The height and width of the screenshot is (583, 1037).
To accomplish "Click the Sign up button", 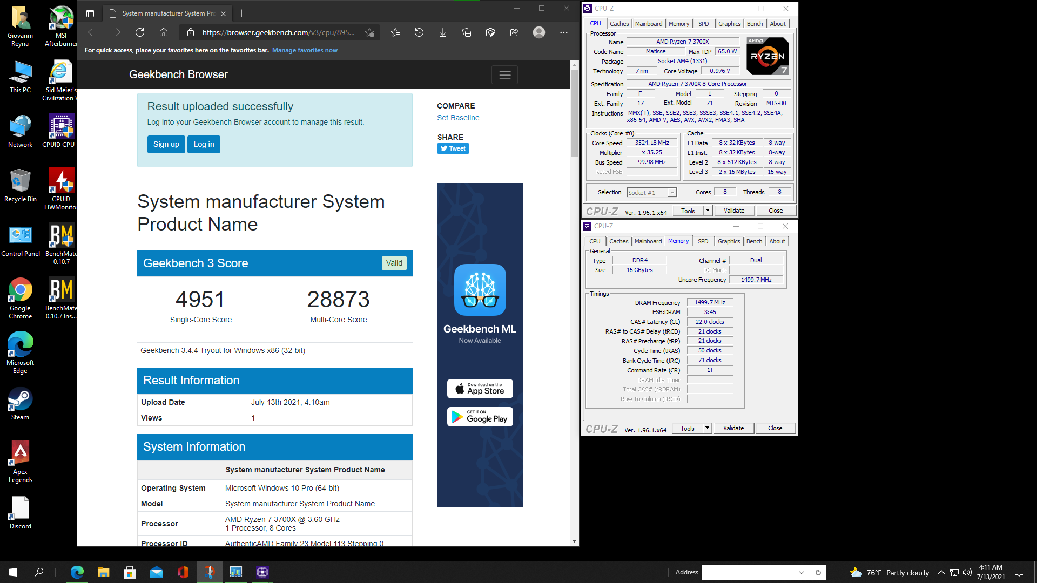I will pos(166,144).
